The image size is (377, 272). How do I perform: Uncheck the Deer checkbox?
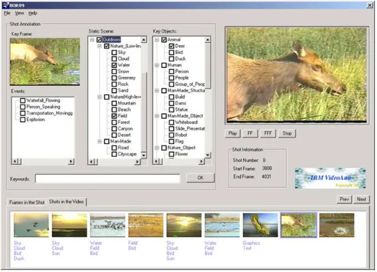click(171, 46)
